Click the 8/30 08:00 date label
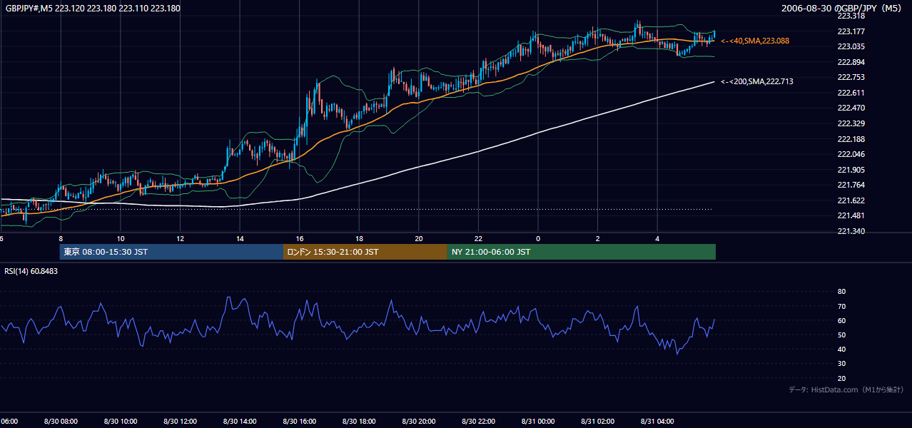The height and width of the screenshot is (428, 912). (x=61, y=421)
